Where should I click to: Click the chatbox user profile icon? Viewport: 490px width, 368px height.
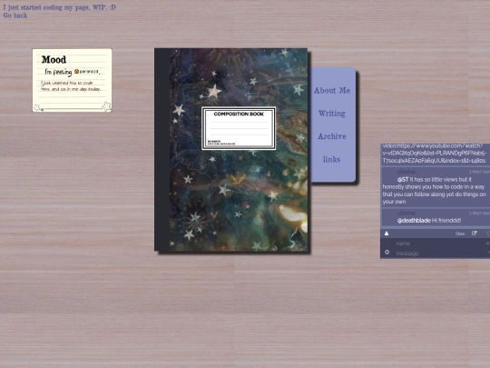(387, 234)
